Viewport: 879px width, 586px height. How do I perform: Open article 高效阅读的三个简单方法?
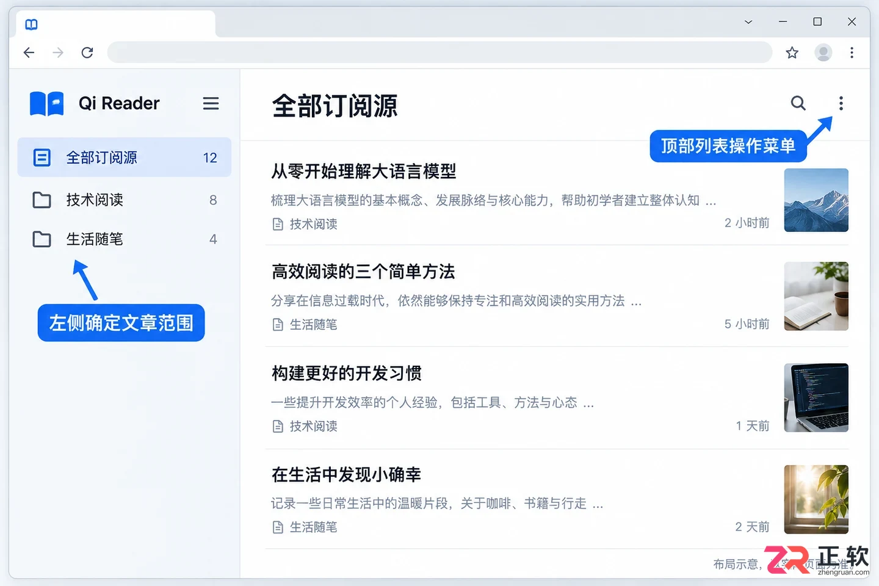(x=363, y=272)
